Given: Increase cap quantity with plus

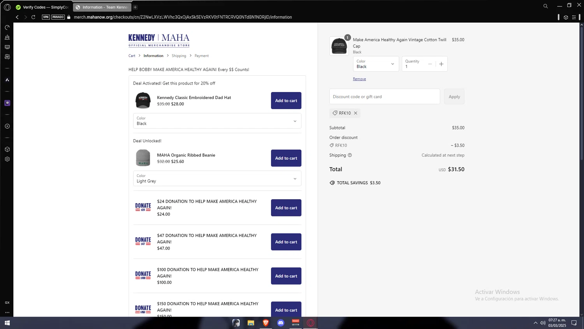Looking at the screenshot, I should [x=441, y=64].
